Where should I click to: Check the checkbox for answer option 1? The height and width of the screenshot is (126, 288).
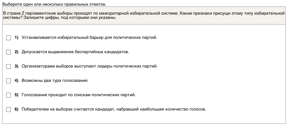tap(8, 38)
